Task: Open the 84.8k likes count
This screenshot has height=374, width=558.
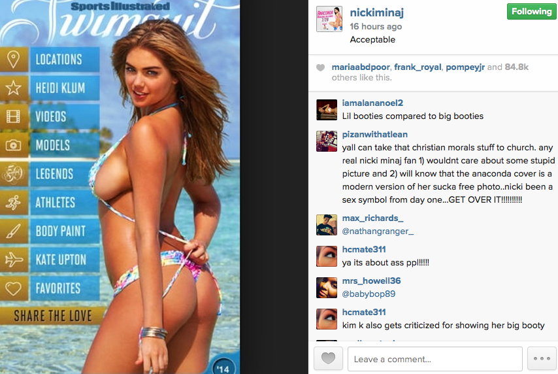Action: 516,67
